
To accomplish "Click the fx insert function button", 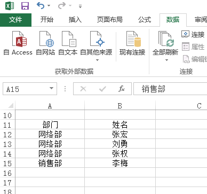I will (x=122, y=89).
